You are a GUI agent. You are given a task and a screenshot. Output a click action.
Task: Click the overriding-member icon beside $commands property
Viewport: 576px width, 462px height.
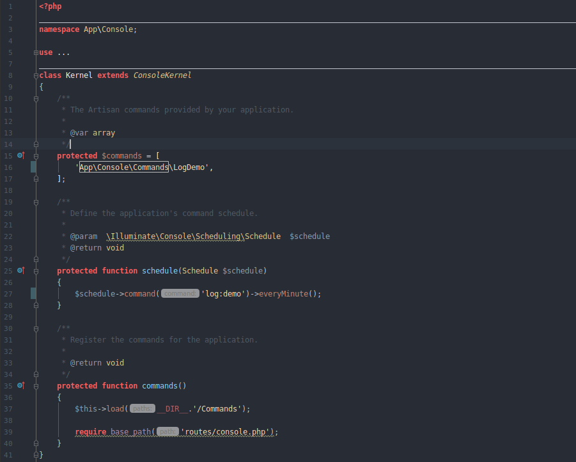(x=21, y=155)
